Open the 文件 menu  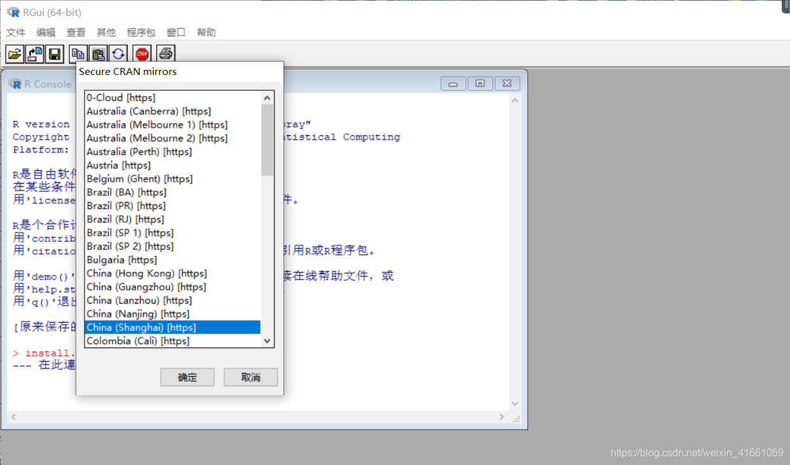(16, 32)
